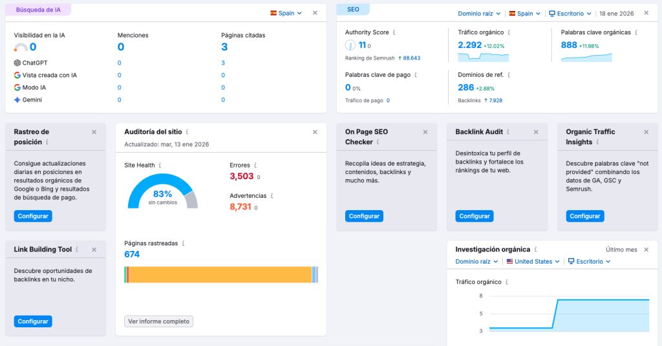The height and width of the screenshot is (346, 662).
Task: Click Google icon beside Vista creada con IA
Action: [x=17, y=75]
